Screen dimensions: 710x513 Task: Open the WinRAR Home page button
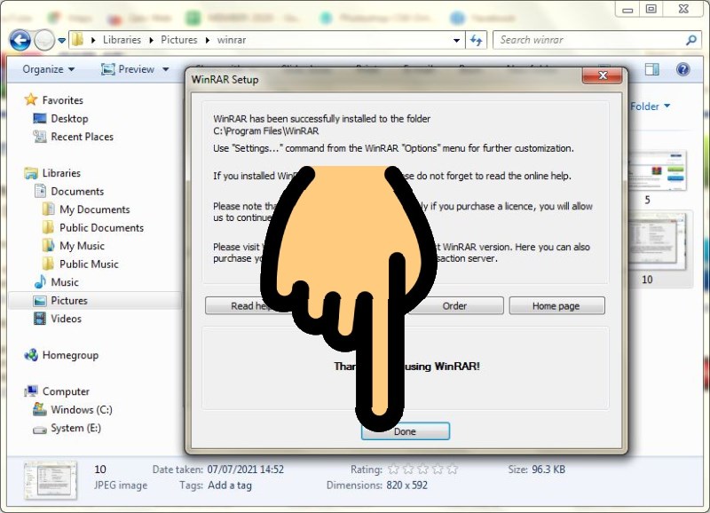tap(556, 305)
